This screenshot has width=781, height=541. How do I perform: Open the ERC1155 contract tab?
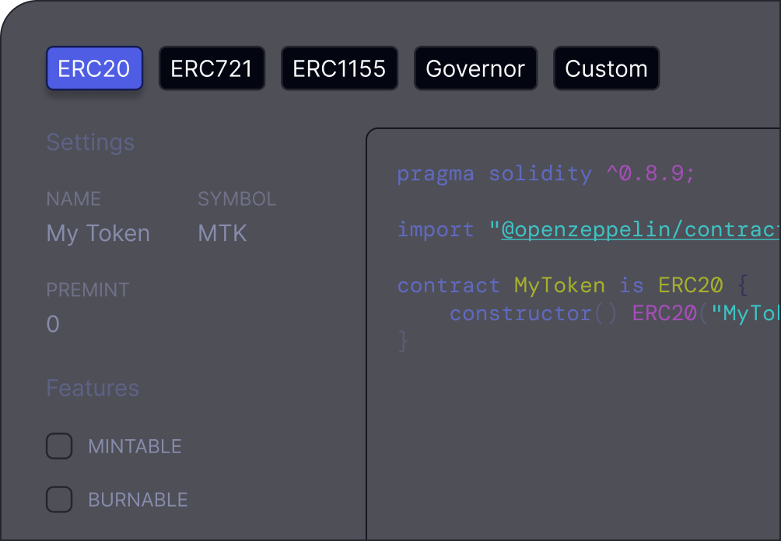pos(339,68)
